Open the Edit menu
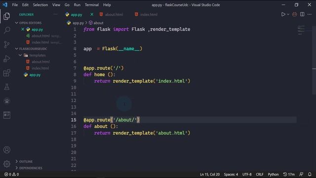The image size is (316, 178). tap(25, 4)
